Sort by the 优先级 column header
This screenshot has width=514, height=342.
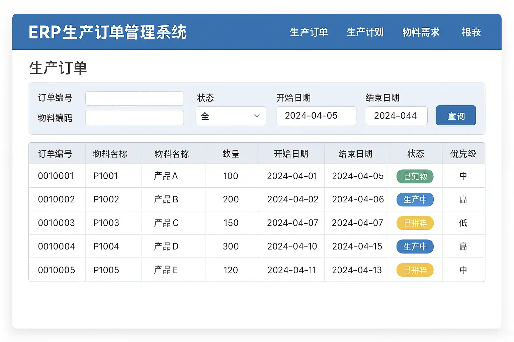pos(463,154)
